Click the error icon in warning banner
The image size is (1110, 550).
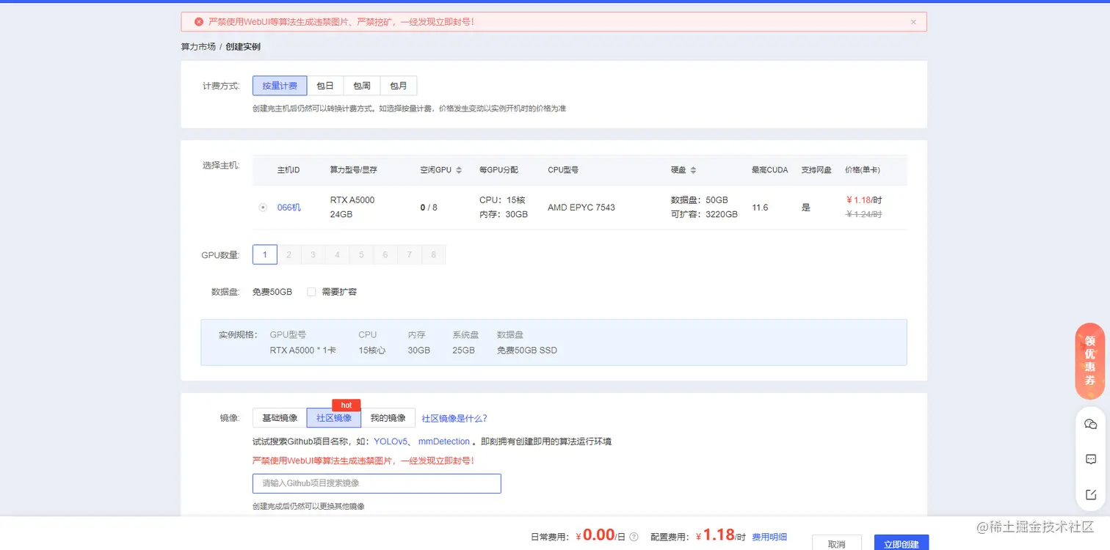pos(198,22)
